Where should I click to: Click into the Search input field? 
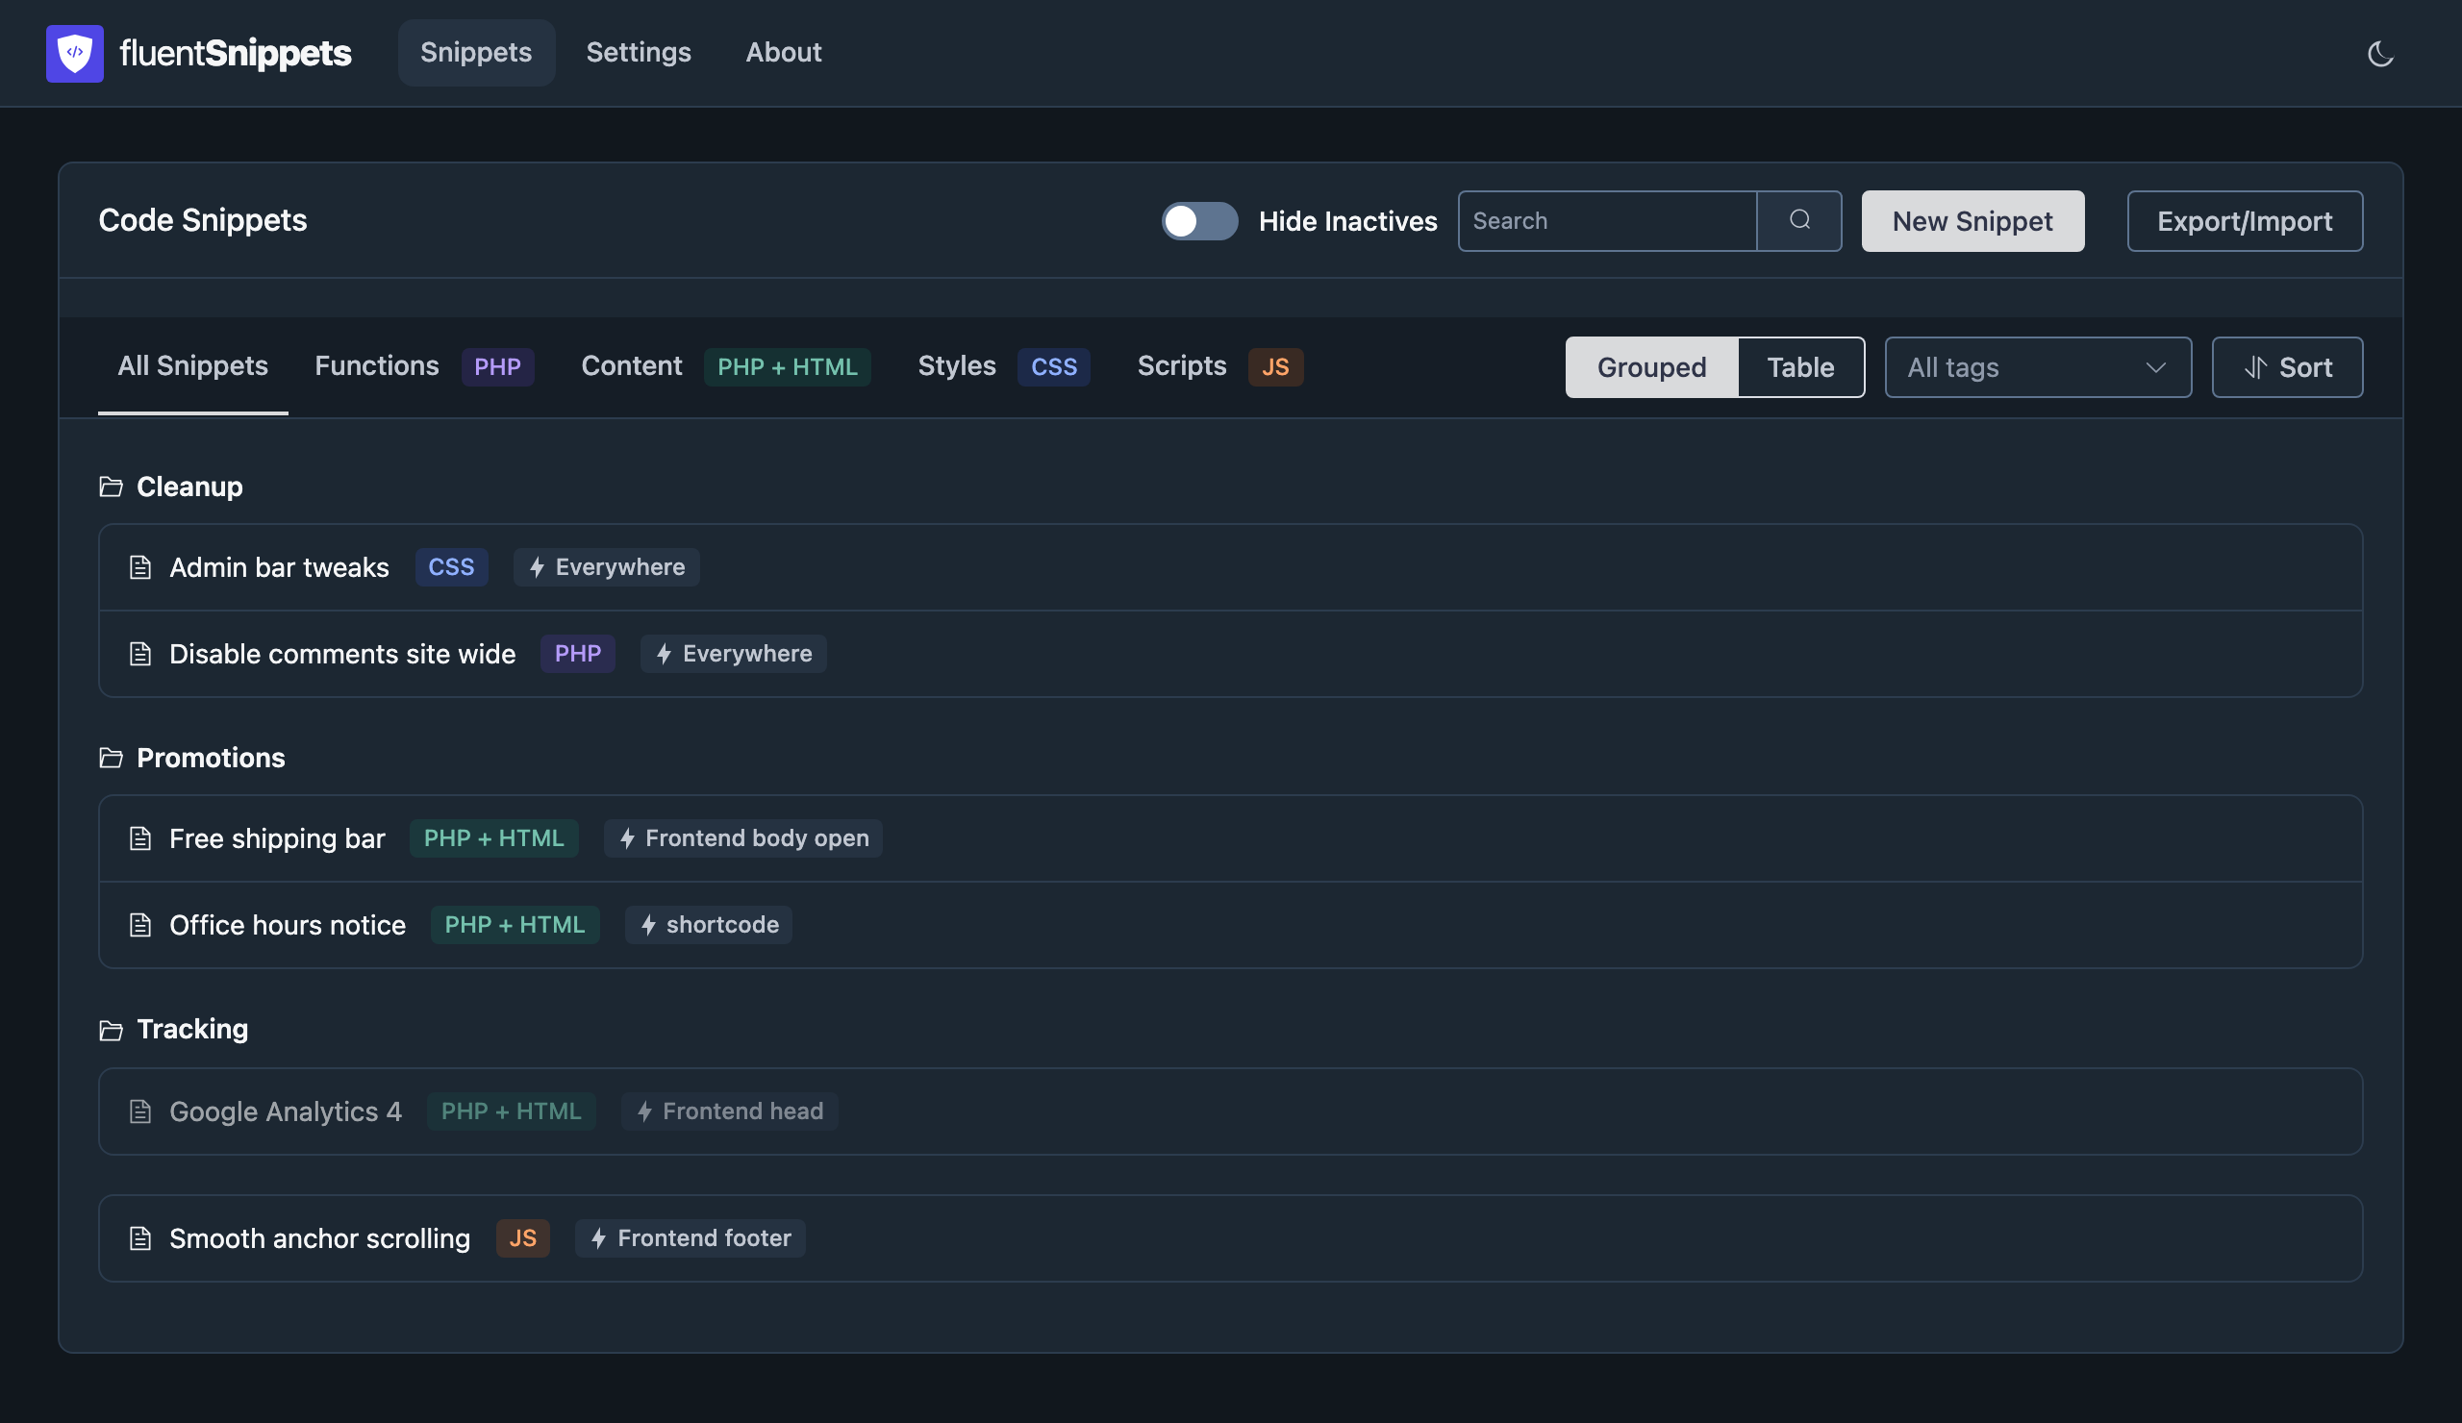[x=1607, y=221]
